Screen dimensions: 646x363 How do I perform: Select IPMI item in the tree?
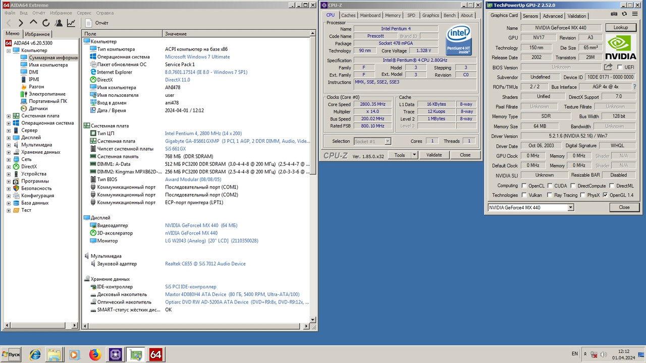coord(34,79)
